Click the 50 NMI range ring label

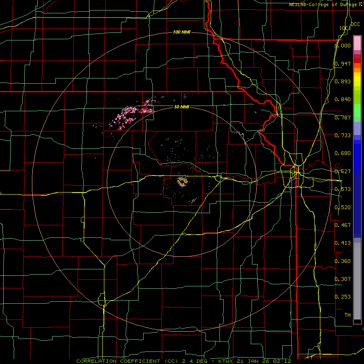(182, 107)
